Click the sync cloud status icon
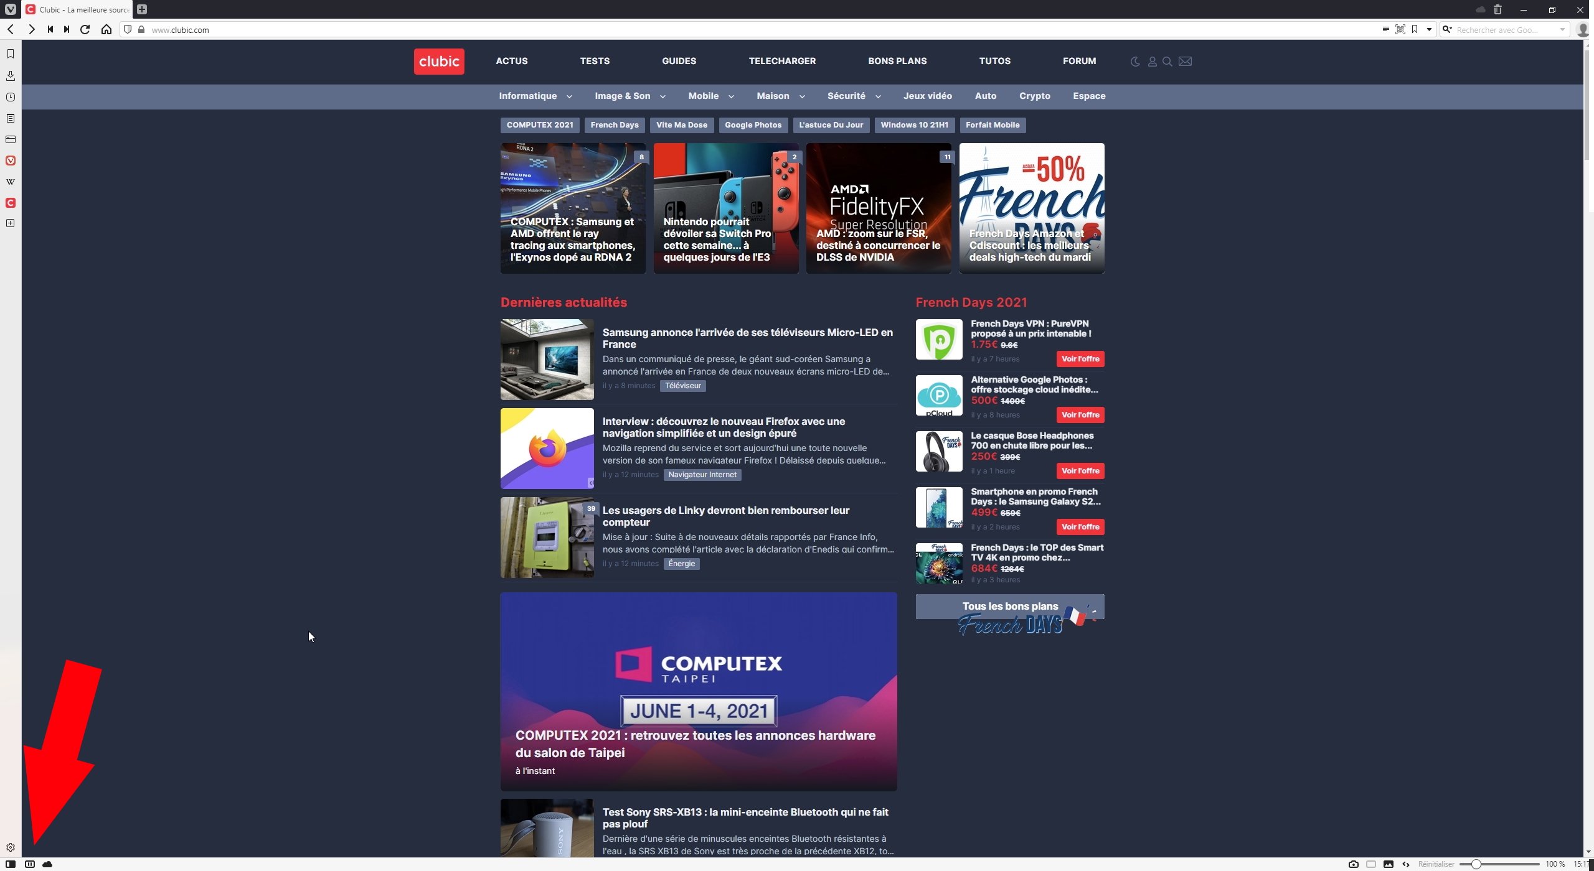The width and height of the screenshot is (1594, 871). 47,864
